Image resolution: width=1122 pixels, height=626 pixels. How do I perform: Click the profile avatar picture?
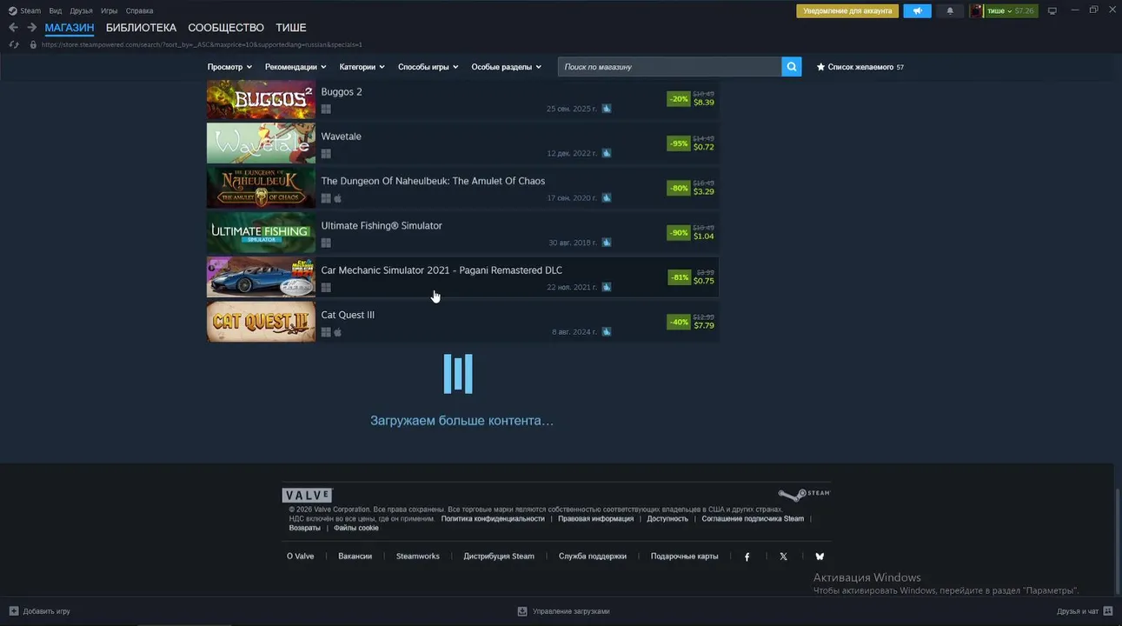976,11
